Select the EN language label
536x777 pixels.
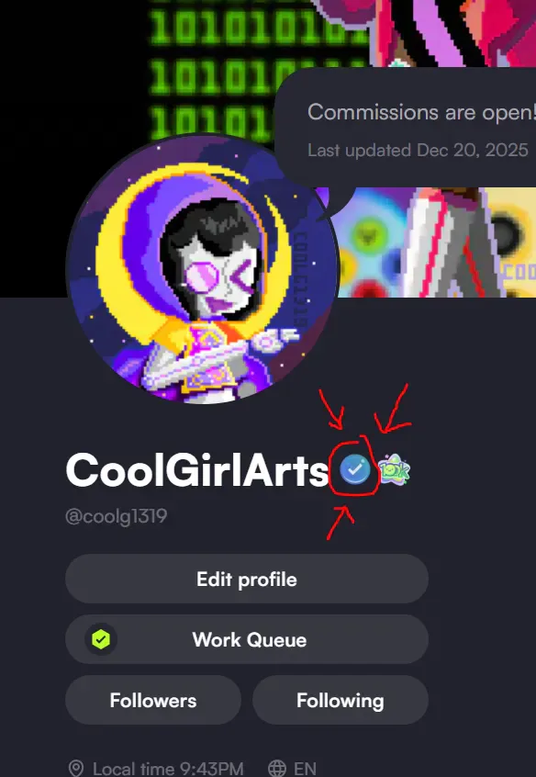tap(305, 769)
